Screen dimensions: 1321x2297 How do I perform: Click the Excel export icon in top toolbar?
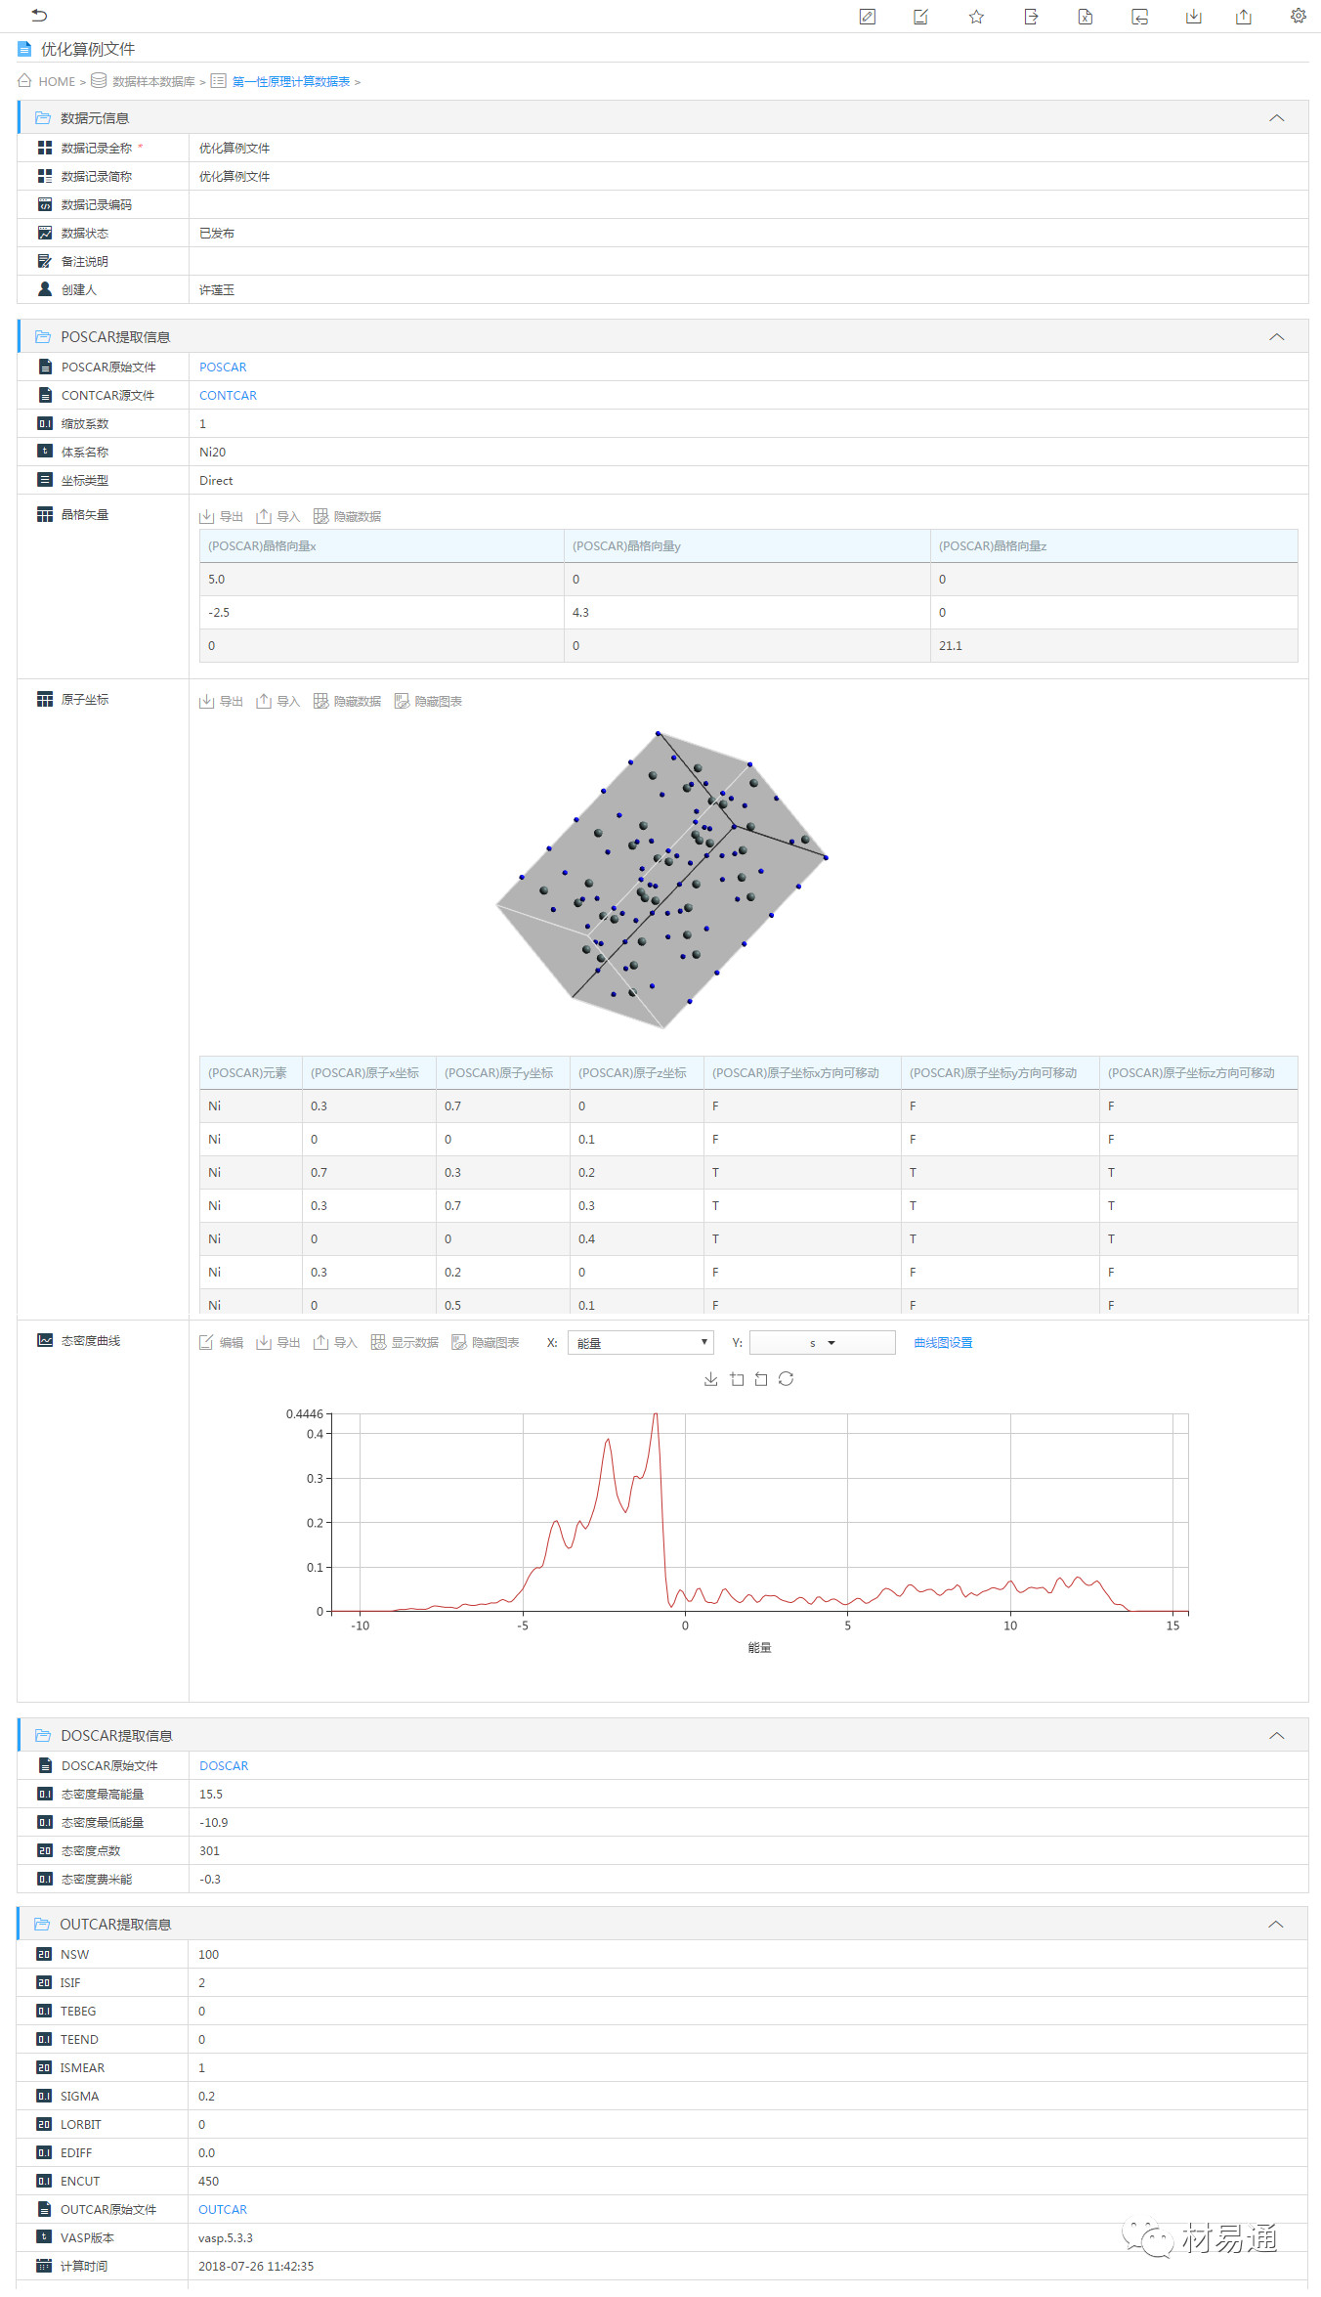coord(1085,17)
